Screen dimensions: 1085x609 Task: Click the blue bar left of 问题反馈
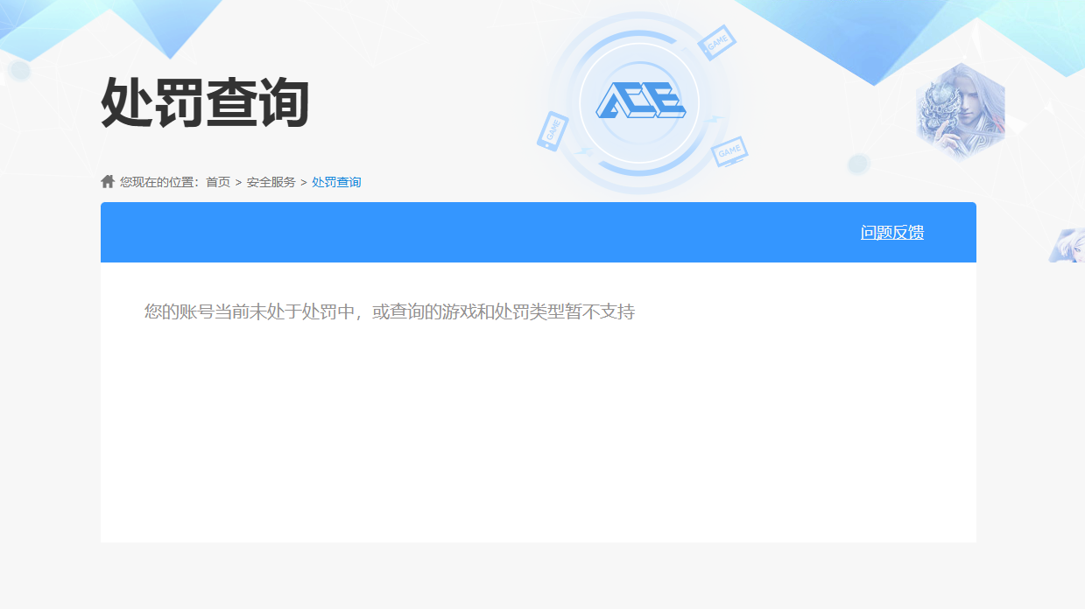438,233
